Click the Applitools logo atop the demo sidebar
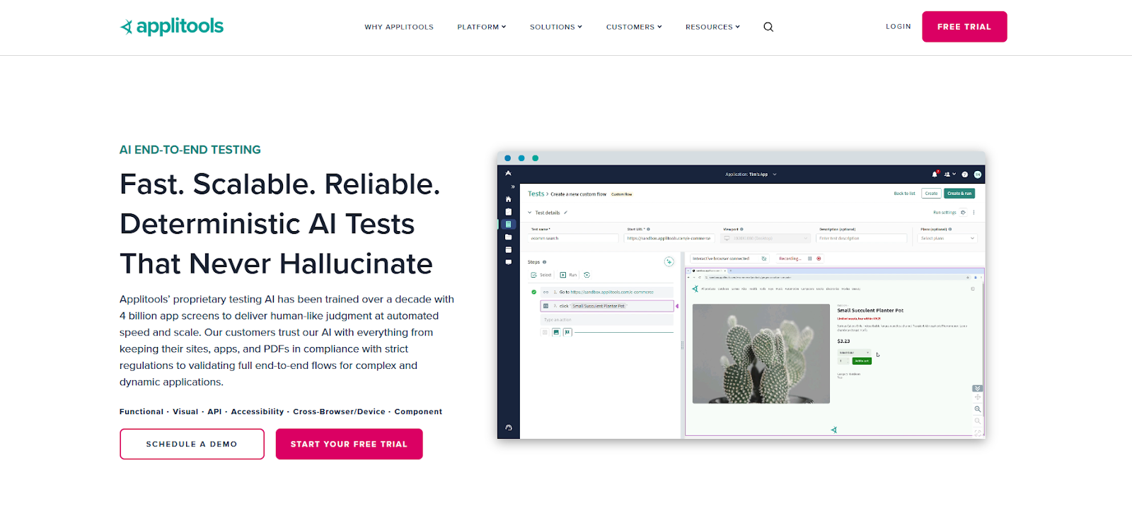1132x513 pixels. click(x=508, y=173)
